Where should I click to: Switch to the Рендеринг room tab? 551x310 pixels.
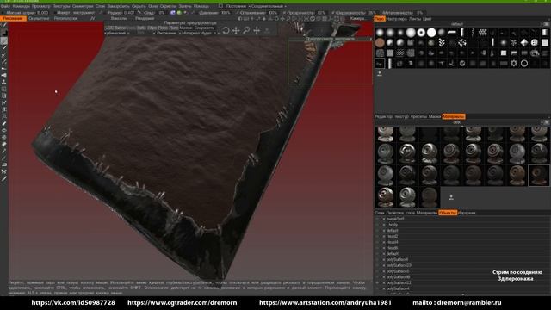[145, 18]
